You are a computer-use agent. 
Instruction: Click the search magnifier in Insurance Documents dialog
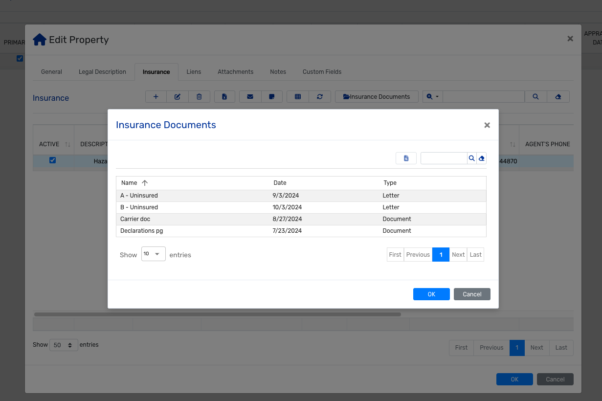pyautogui.click(x=472, y=158)
